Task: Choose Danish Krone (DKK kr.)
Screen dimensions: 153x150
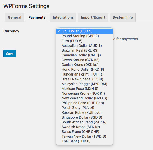Action: (x=84, y=65)
